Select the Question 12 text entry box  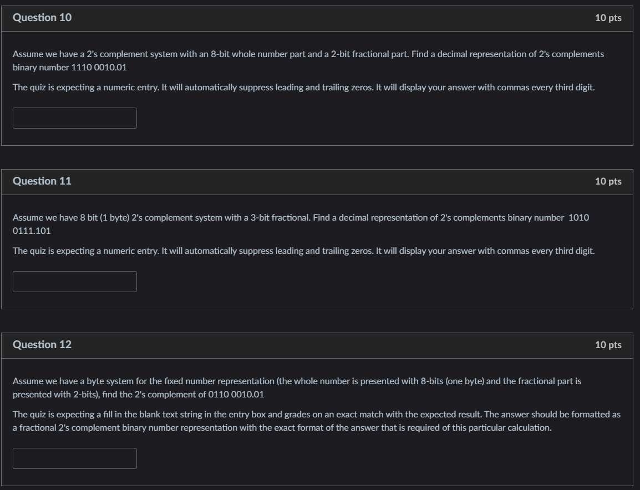point(75,458)
